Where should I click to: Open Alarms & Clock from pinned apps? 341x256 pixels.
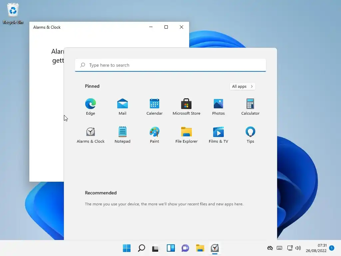pos(91,135)
